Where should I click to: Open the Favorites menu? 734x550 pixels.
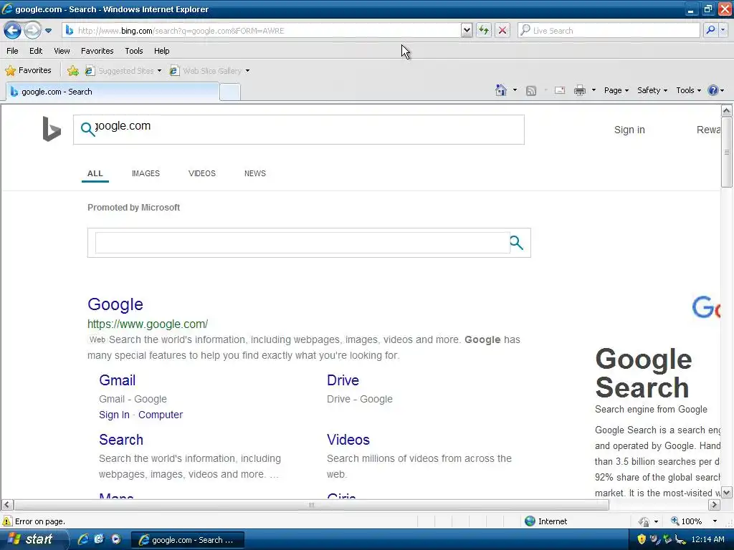tap(97, 51)
